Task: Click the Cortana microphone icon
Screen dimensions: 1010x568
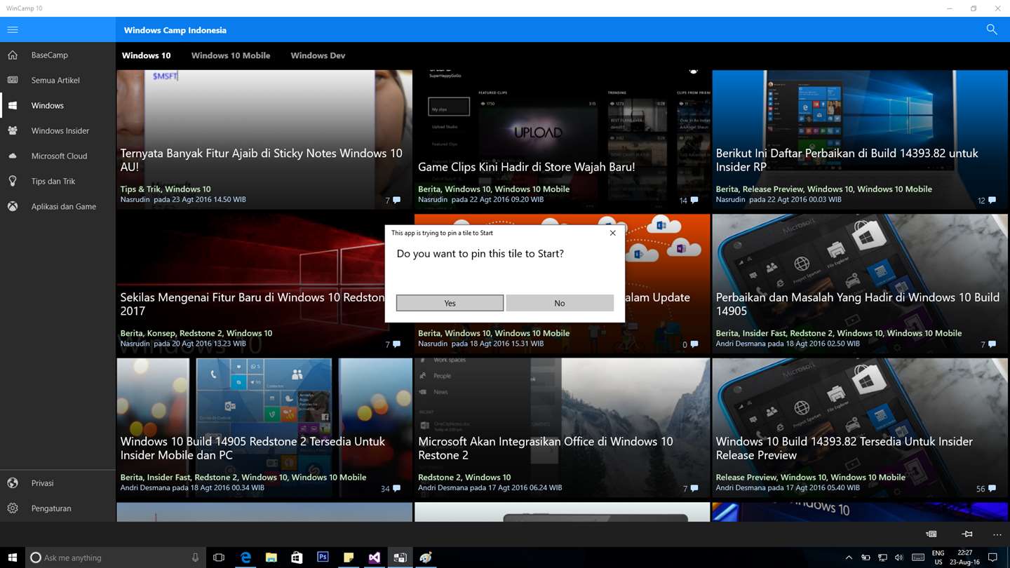Action: (195, 557)
